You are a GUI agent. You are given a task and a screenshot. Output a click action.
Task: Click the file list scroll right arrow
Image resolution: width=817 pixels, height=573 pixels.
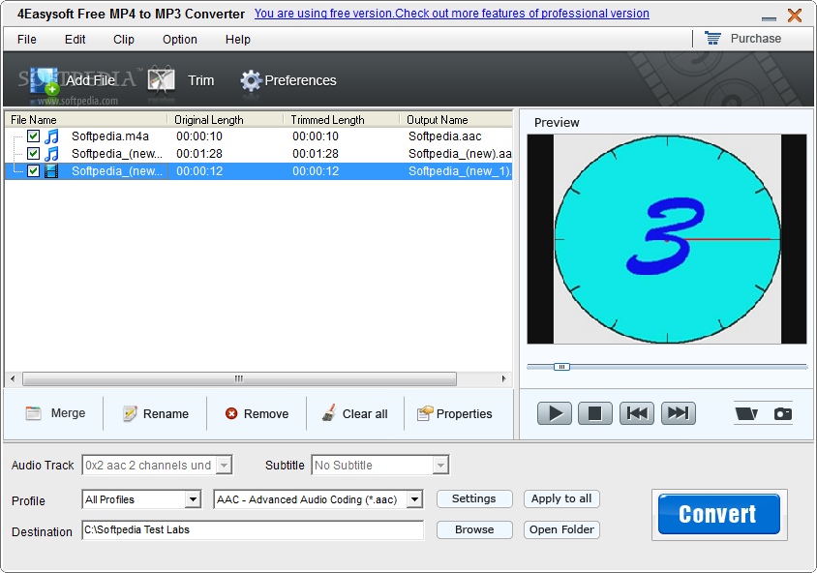coord(503,378)
